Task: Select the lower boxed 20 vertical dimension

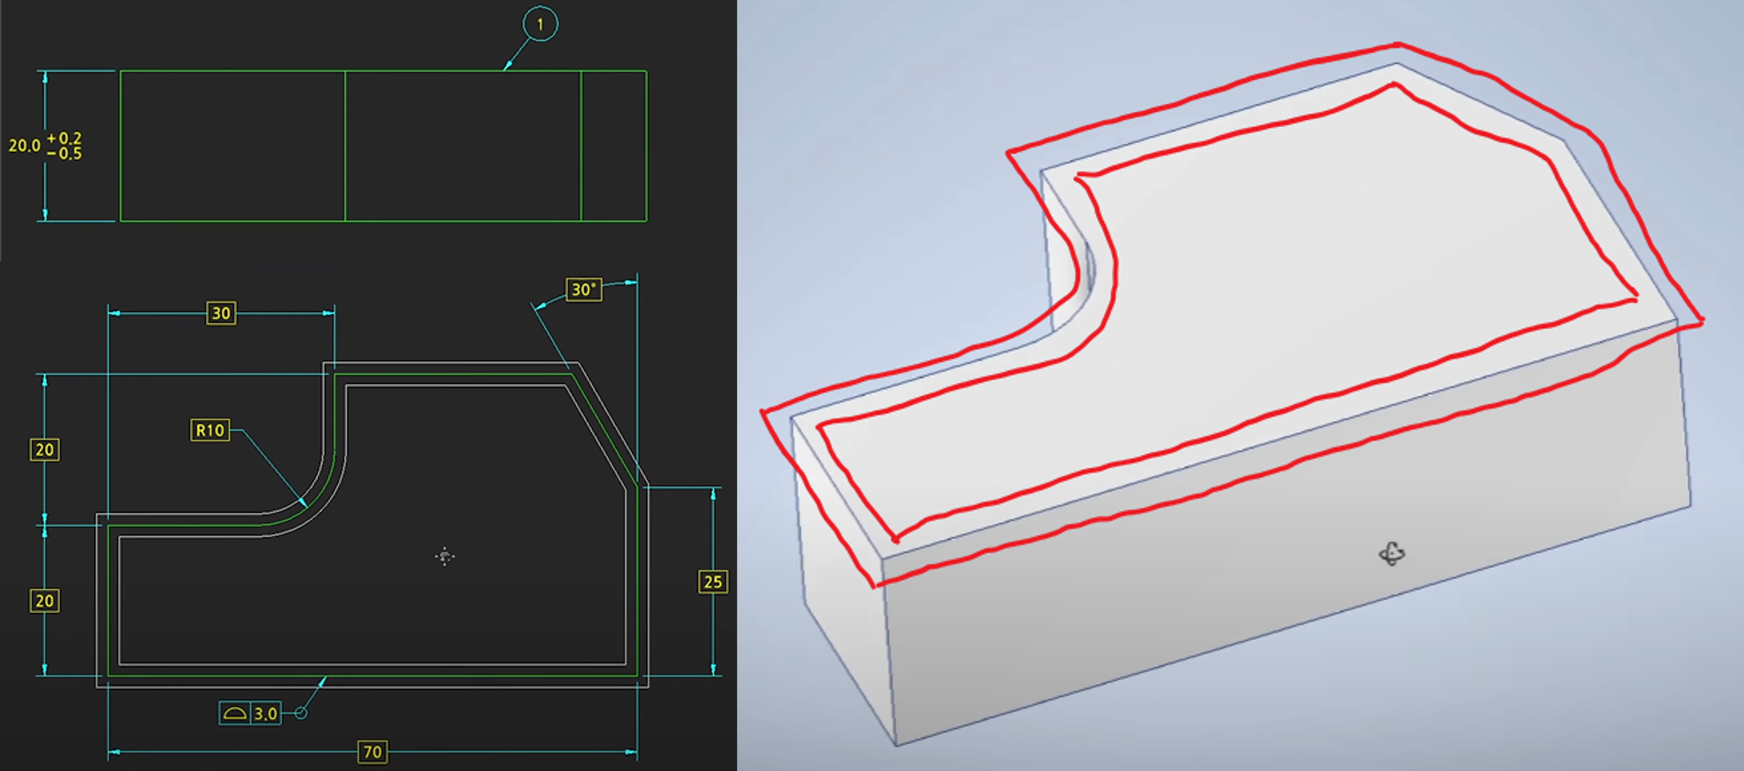Action: [x=45, y=600]
